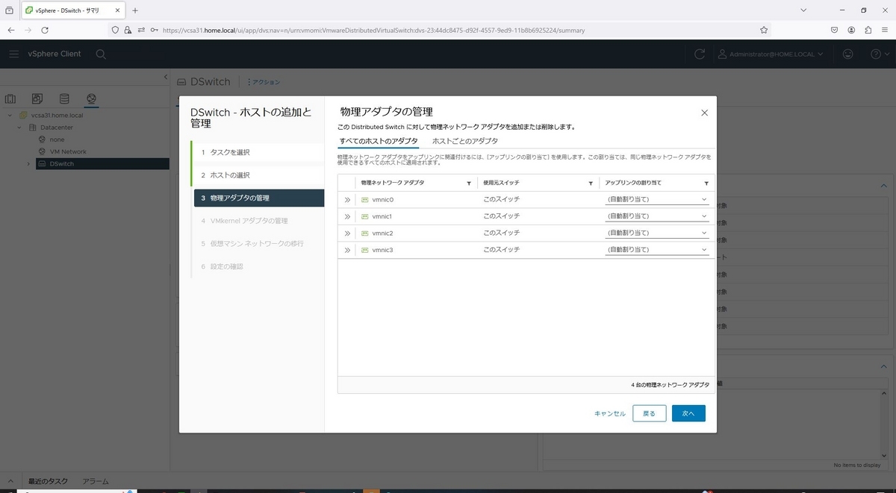Image resolution: width=896 pixels, height=493 pixels.
Task: Click the キャンセル button
Action: [x=610, y=413]
